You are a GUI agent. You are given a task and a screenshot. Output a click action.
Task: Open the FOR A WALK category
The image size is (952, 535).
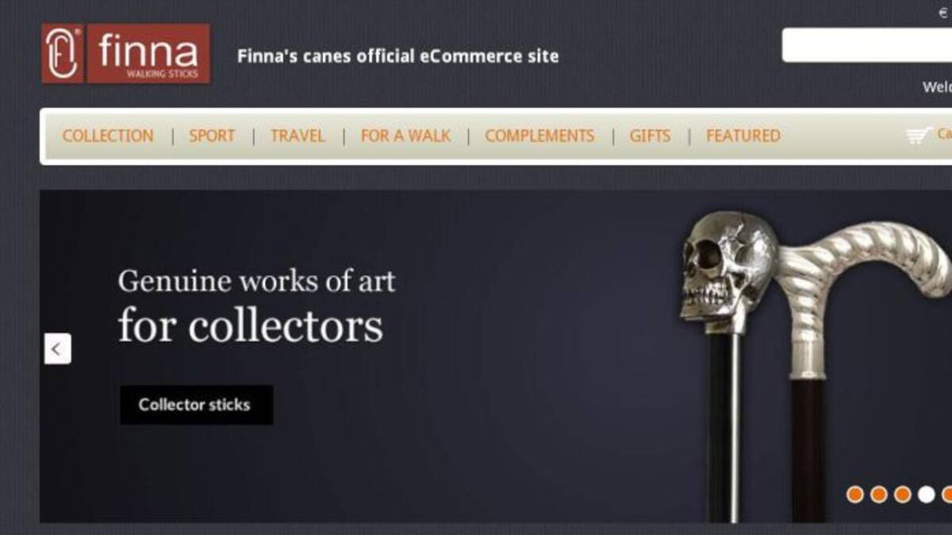(x=405, y=136)
